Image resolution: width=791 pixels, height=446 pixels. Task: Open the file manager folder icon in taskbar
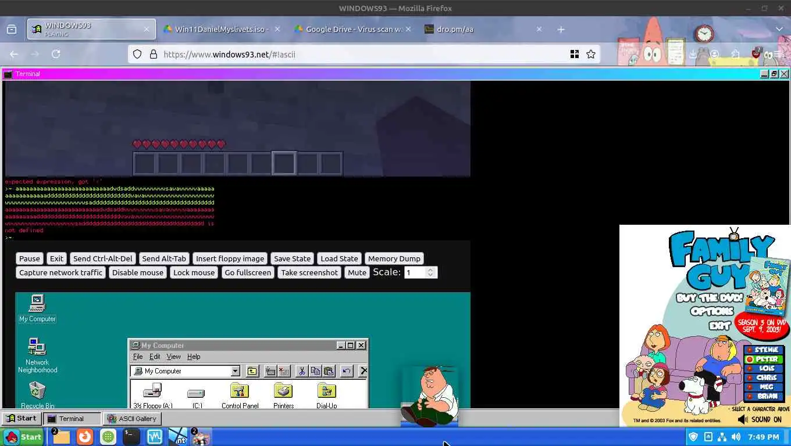tap(62, 437)
